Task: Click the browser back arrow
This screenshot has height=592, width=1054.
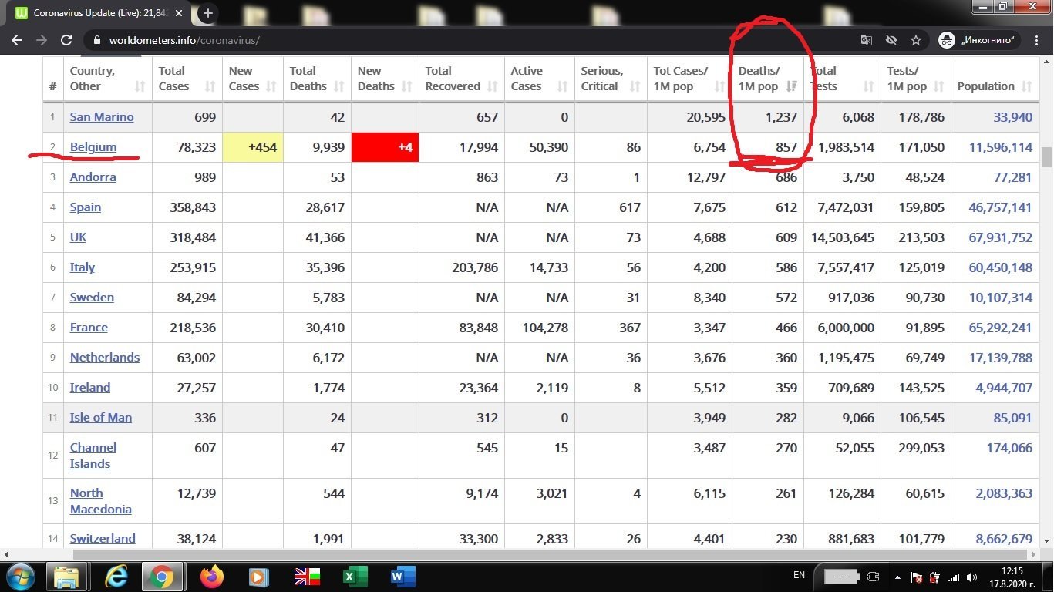Action: 17,40
